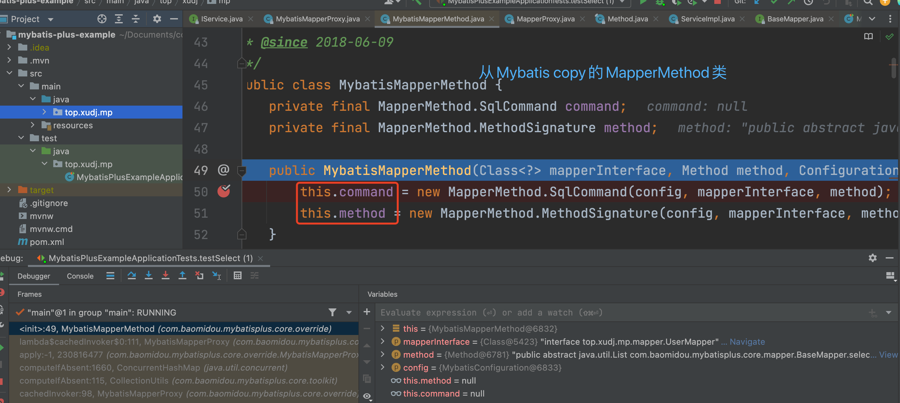
Task: Click editor vertical scrollbar
Action: tap(894, 68)
